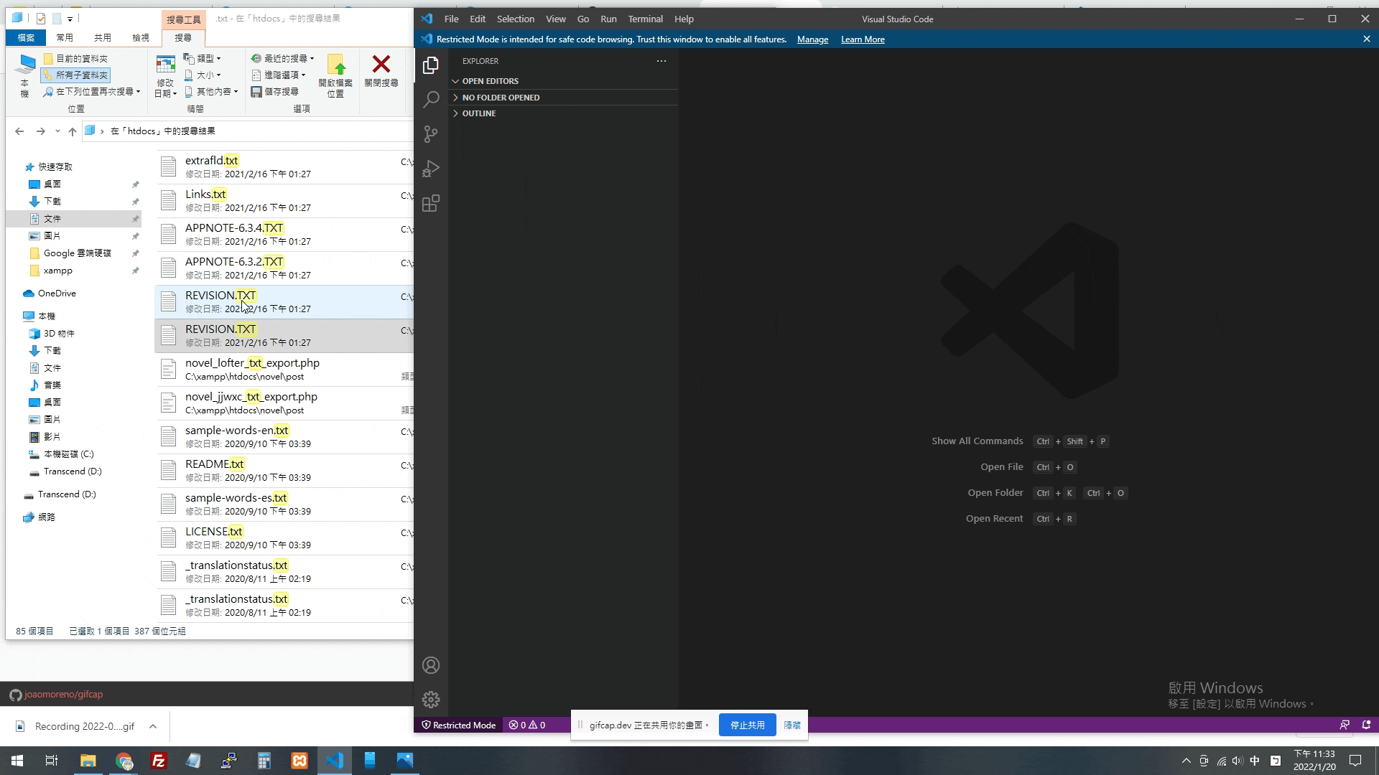Open the Terminal menu in VS Code
Viewport: 1379px width, 775px height.
pos(644,19)
